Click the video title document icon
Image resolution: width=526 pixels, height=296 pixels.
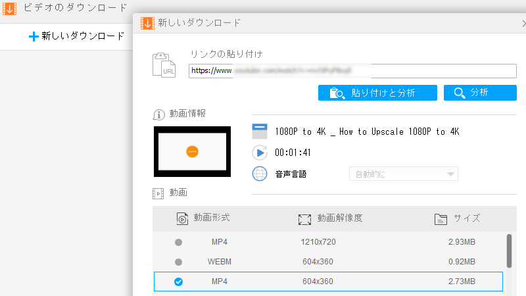pos(260,132)
